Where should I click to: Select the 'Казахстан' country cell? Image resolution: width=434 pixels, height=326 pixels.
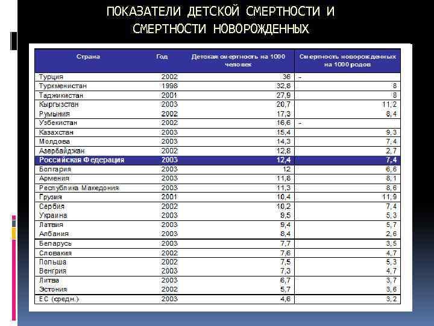pos(56,132)
